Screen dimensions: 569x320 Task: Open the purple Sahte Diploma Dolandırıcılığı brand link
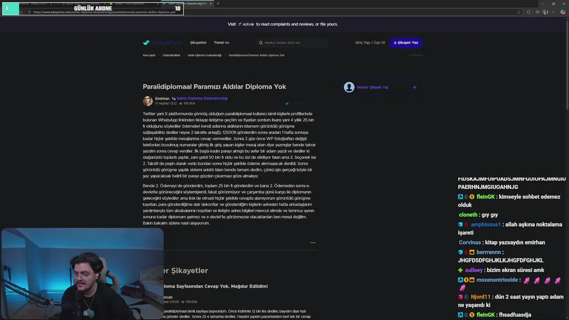[x=202, y=98]
